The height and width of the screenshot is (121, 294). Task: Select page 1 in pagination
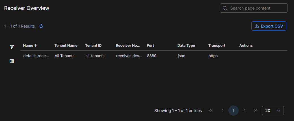tap(234, 111)
